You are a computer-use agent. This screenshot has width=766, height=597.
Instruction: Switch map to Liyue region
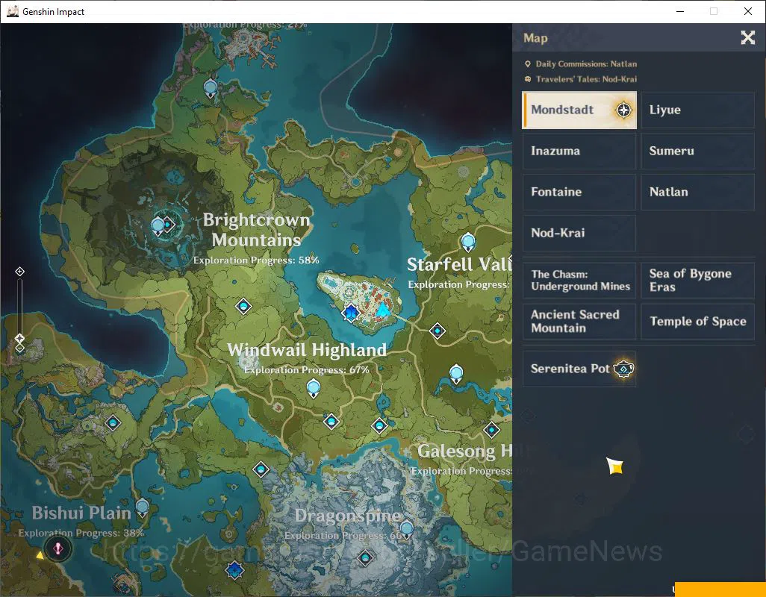tap(697, 110)
